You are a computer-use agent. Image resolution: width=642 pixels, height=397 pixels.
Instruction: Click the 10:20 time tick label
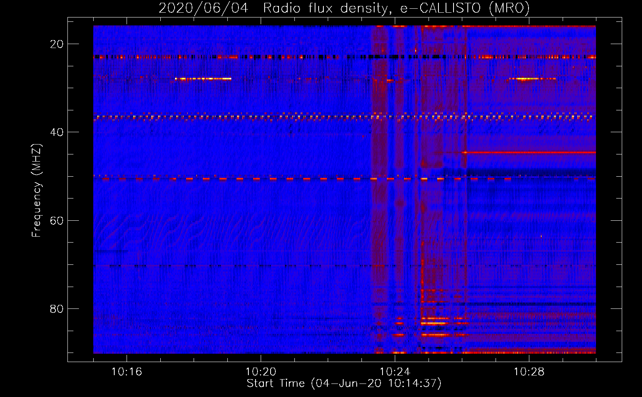pyautogui.click(x=261, y=372)
